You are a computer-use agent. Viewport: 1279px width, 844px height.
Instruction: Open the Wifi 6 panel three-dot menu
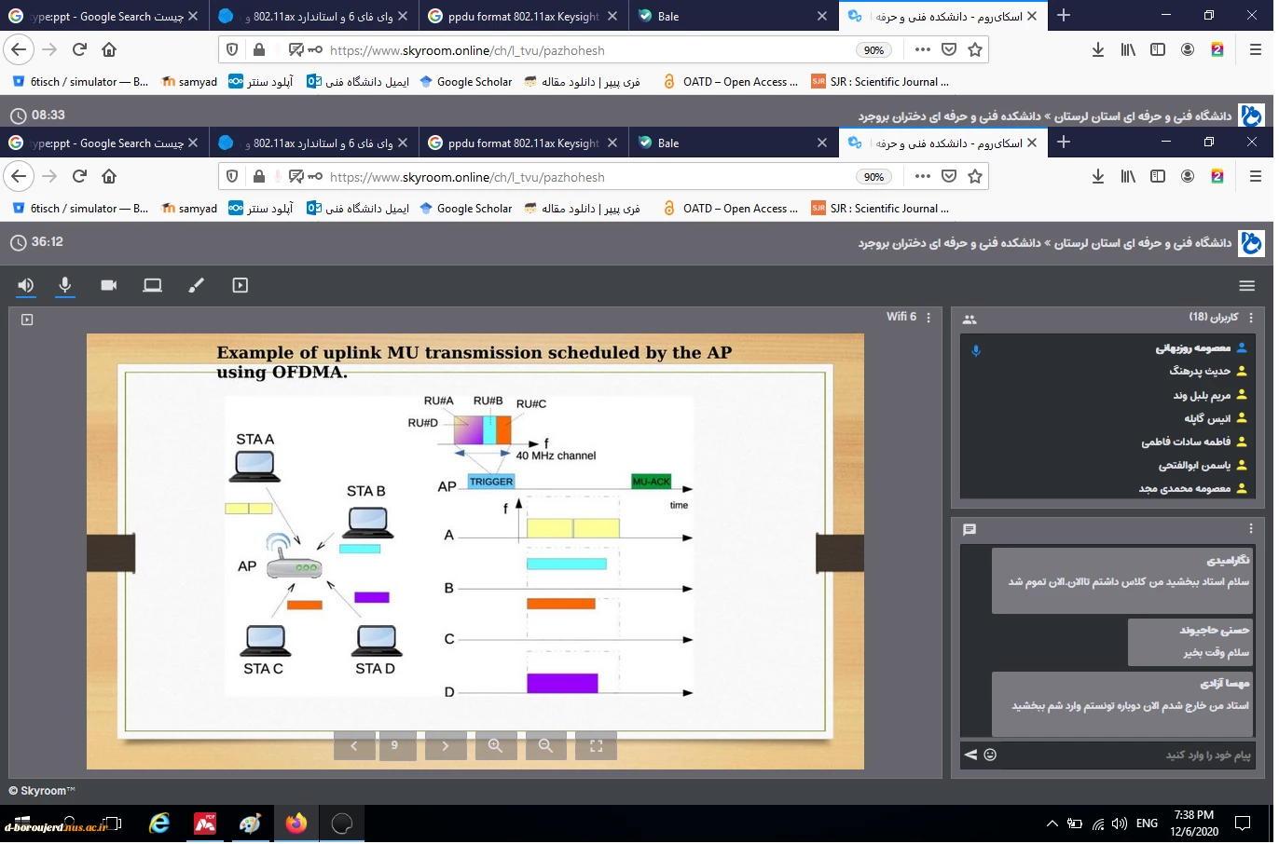[x=928, y=318]
